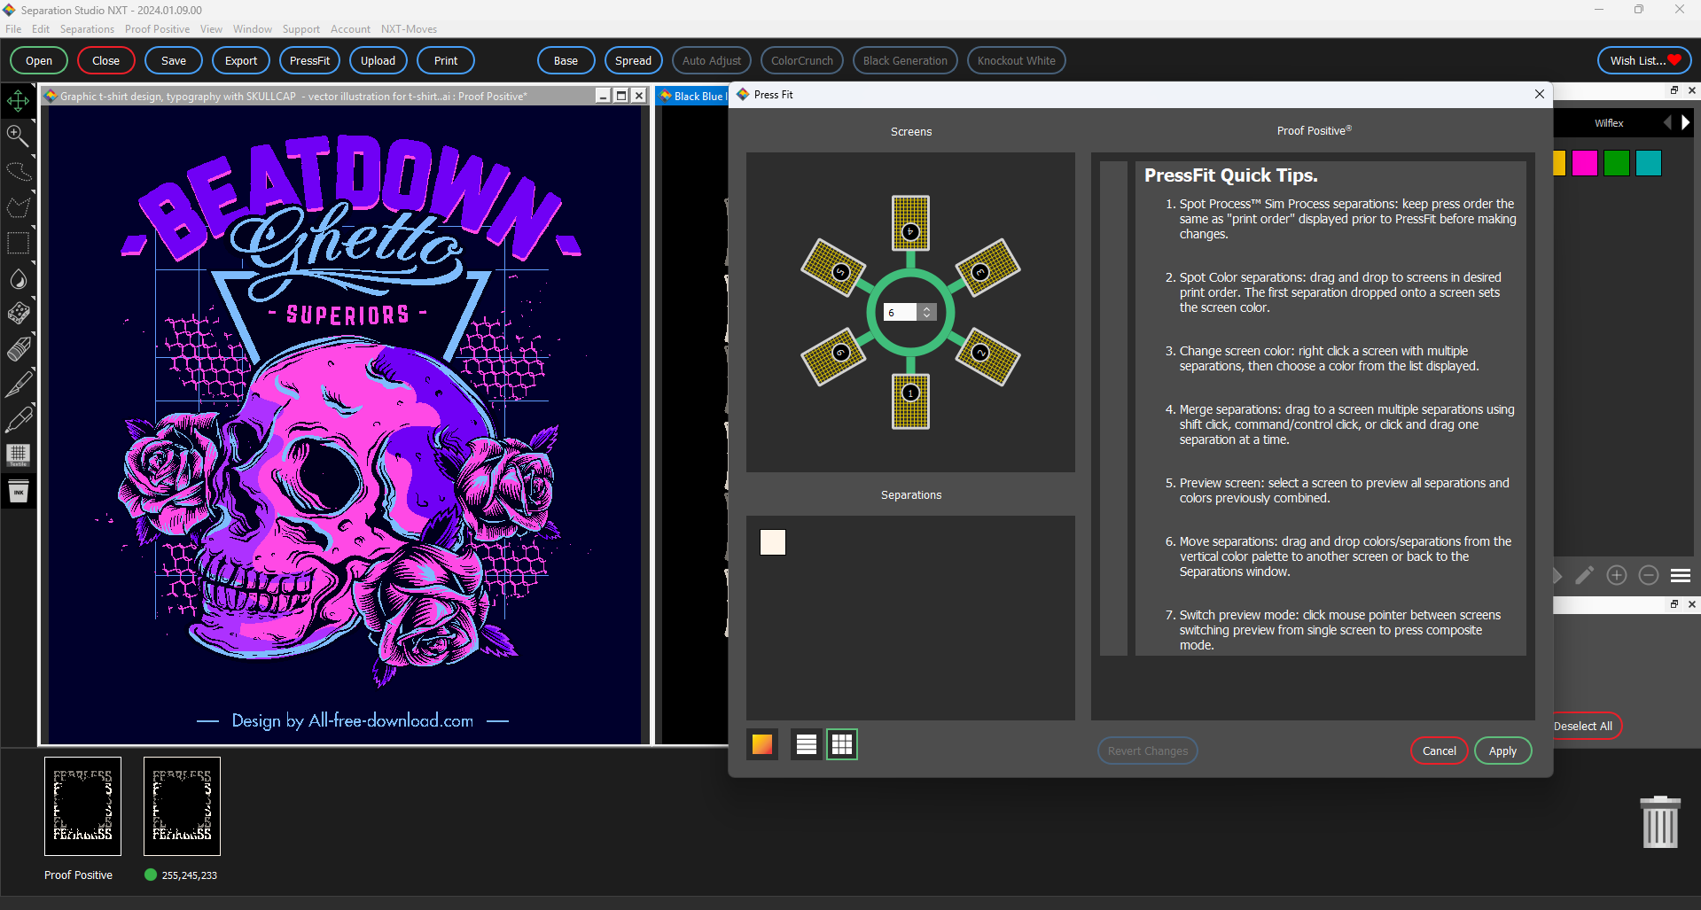Select the ink drop tool
The height and width of the screenshot is (910, 1701).
[18, 279]
